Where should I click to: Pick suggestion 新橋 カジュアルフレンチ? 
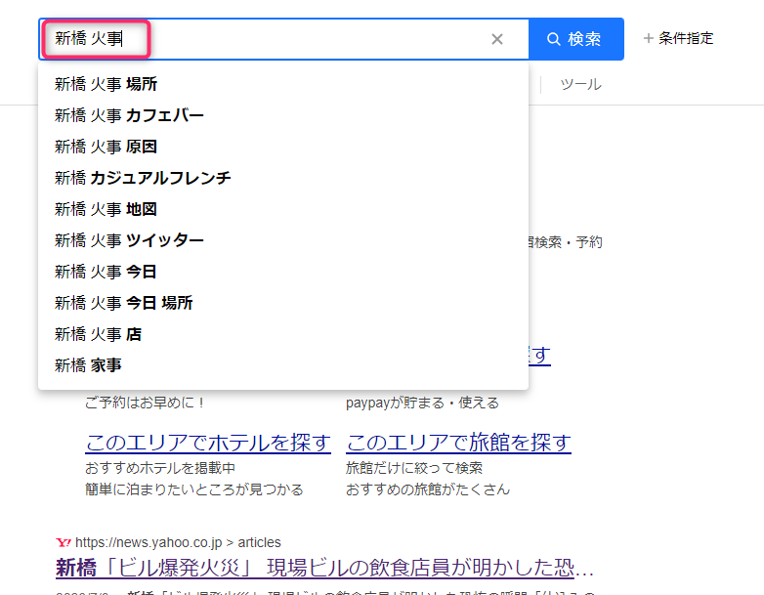pos(143,178)
